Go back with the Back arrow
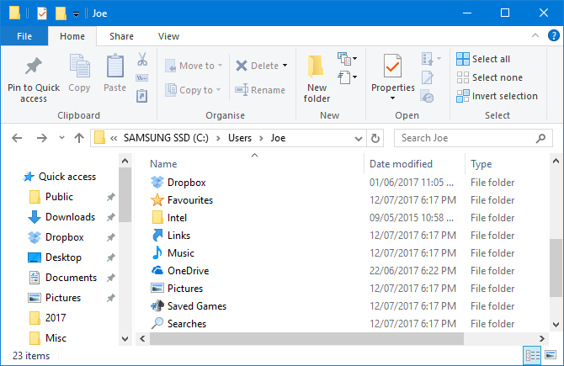564x366 pixels. tap(17, 138)
